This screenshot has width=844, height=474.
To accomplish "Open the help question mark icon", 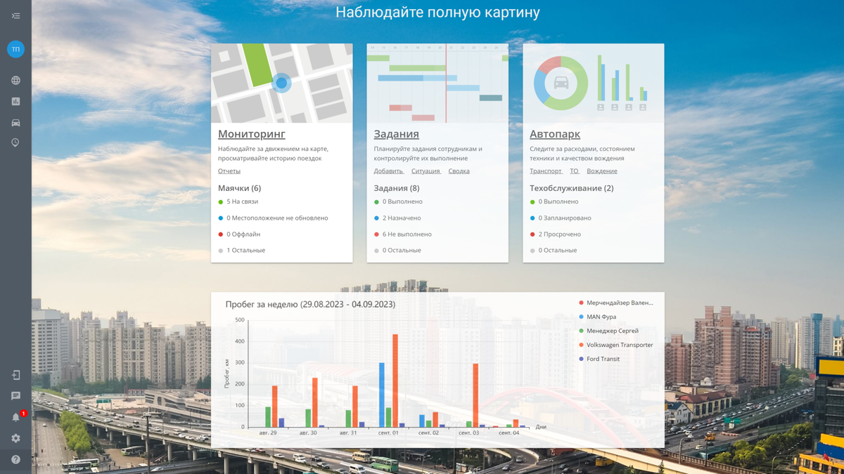I will (x=15, y=459).
